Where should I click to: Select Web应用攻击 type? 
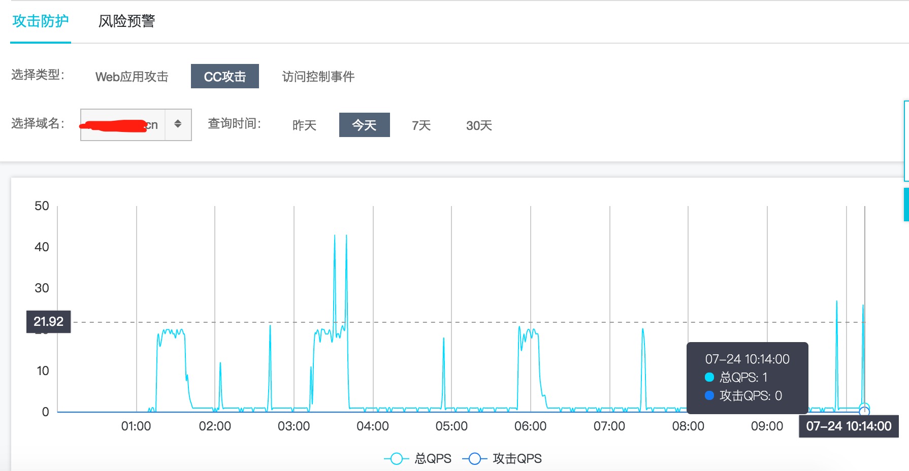pos(132,77)
